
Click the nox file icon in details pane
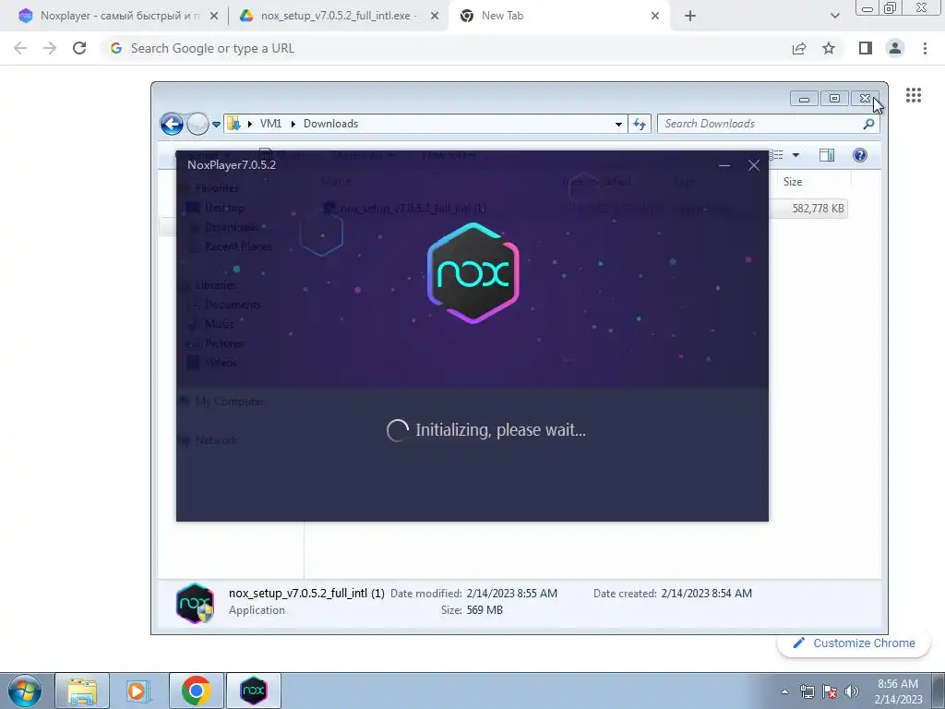pyautogui.click(x=195, y=602)
